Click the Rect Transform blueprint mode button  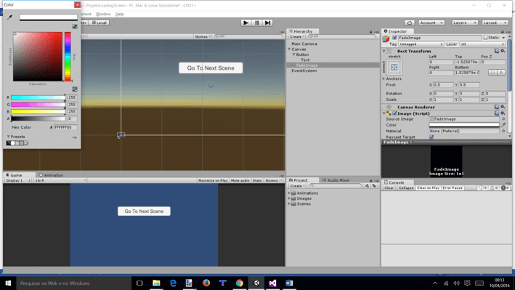(492, 73)
